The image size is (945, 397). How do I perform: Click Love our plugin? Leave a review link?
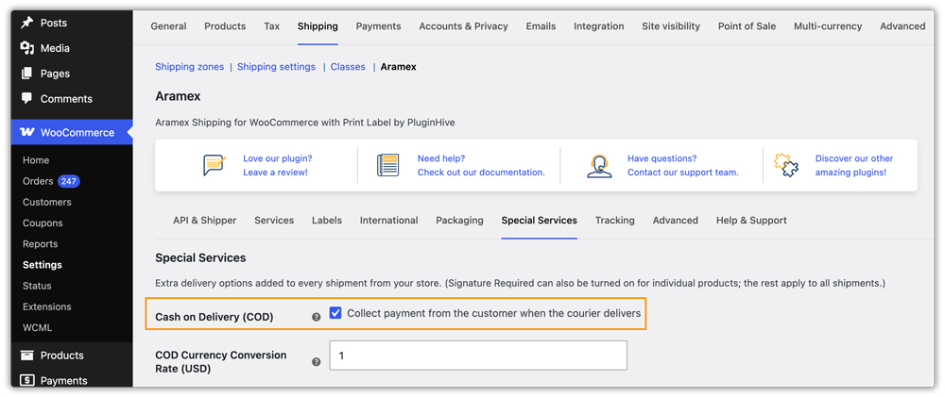click(x=277, y=165)
